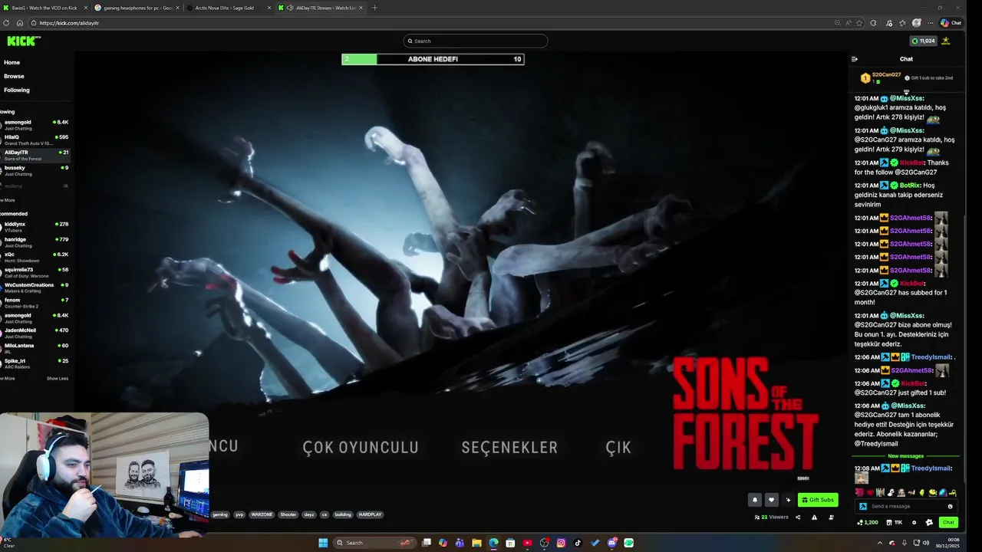Click the sparkle icon beside Gift Subs
Viewport: 982px width, 552px height.
788,500
